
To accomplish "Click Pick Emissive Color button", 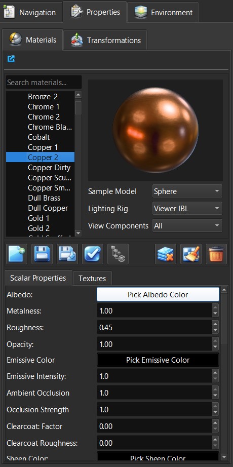I will tap(158, 360).
